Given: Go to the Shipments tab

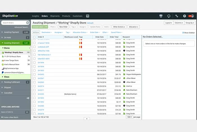Looking at the screenshot, I should (55, 16).
